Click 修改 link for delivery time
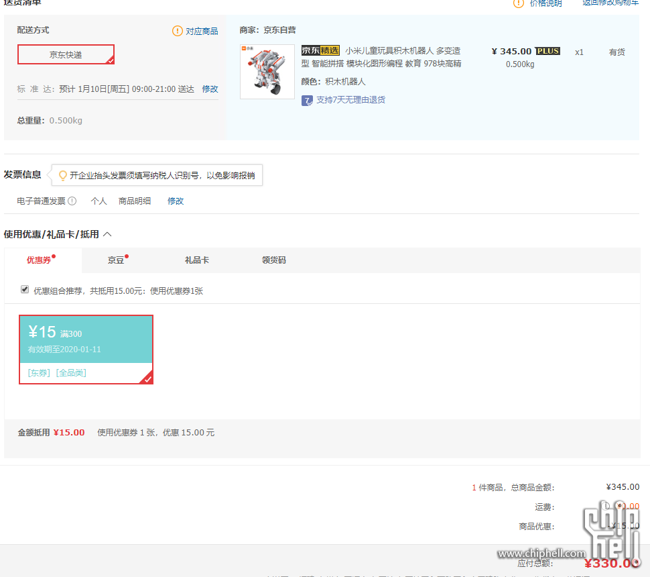The height and width of the screenshot is (577, 650). coord(210,89)
